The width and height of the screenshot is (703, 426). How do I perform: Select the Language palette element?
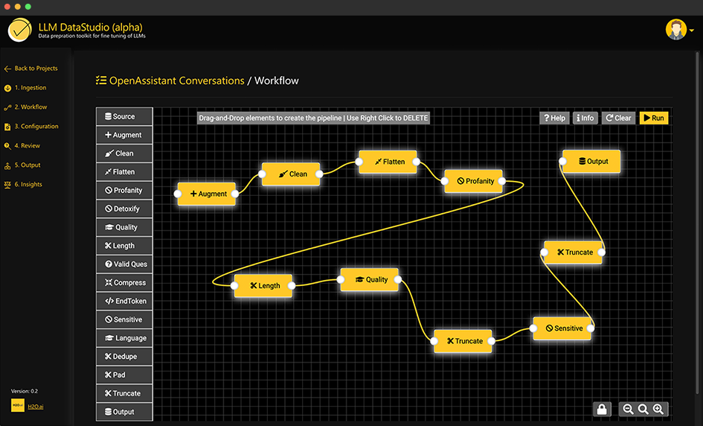124,337
